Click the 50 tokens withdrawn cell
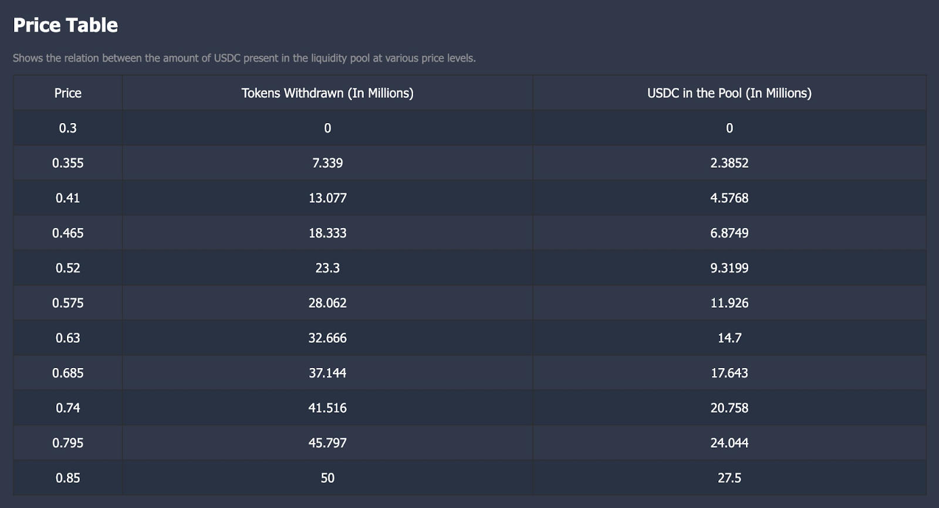This screenshot has height=508, width=939. (327, 478)
